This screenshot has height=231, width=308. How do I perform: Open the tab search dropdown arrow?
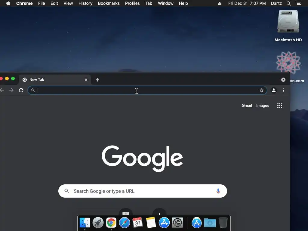[x=283, y=79]
